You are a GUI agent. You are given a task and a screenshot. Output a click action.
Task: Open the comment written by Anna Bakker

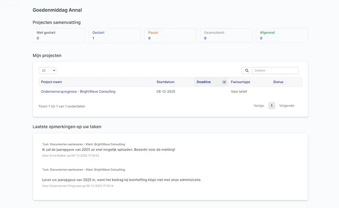pyautogui.click(x=108, y=150)
